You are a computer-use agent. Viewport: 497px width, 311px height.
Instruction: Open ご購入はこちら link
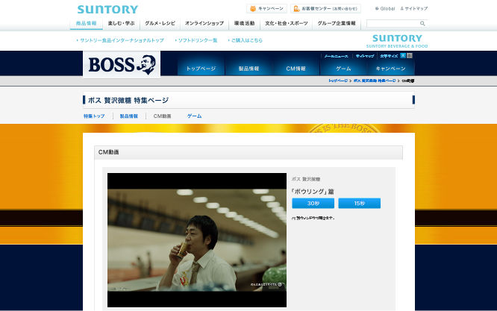(246, 40)
